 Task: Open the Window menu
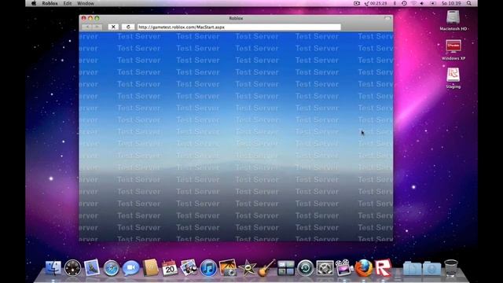coord(86,3)
